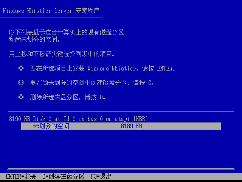Click F3=退出 in the status bar
Viewport: 242px width, 182px height.
pyautogui.click(x=101, y=176)
